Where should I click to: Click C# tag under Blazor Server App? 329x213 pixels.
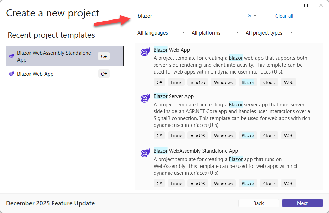[159, 136]
